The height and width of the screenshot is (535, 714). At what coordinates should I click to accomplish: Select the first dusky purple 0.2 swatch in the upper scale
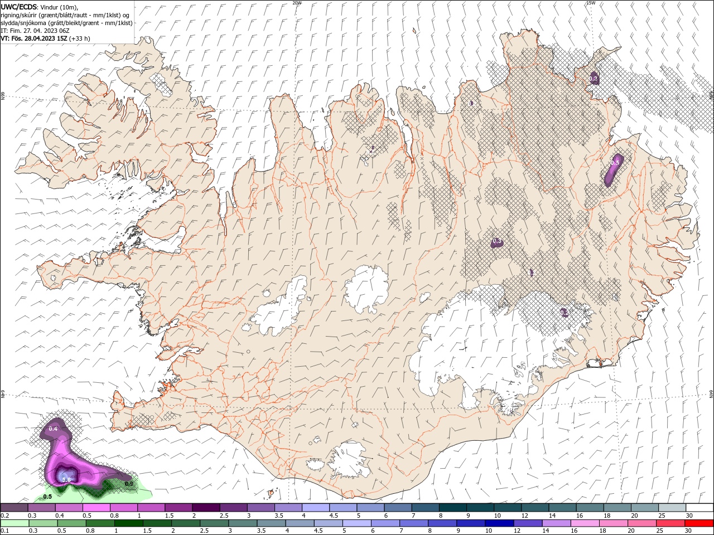coord(14,508)
